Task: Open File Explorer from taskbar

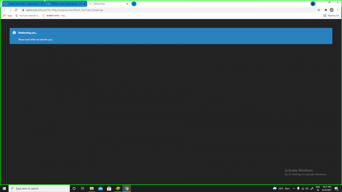Action: point(92,189)
